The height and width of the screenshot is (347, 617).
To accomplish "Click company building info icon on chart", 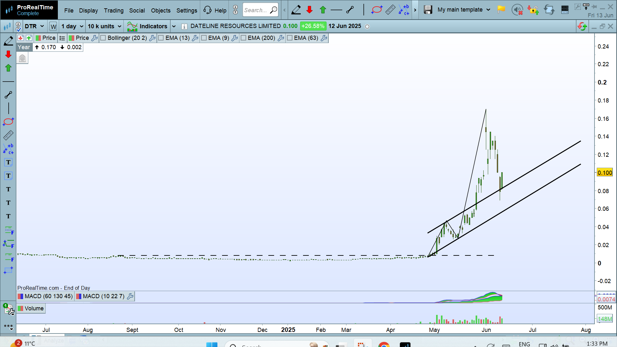I will point(22,58).
